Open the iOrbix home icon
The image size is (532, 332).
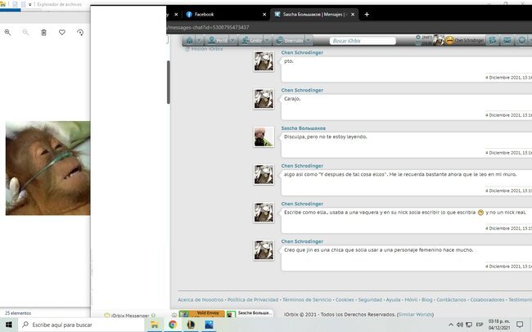pos(190,41)
